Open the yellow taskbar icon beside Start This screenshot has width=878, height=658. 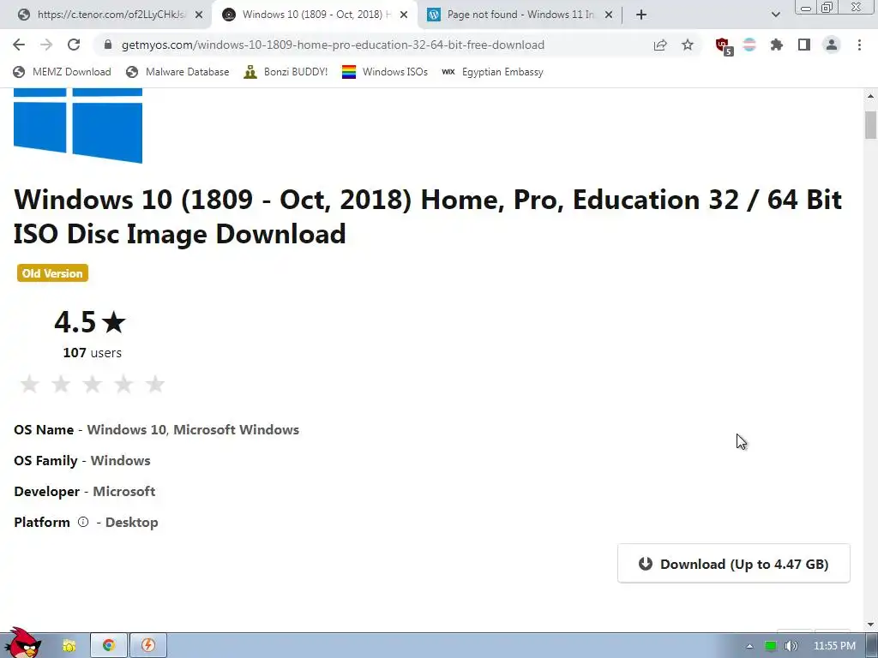[69, 646]
